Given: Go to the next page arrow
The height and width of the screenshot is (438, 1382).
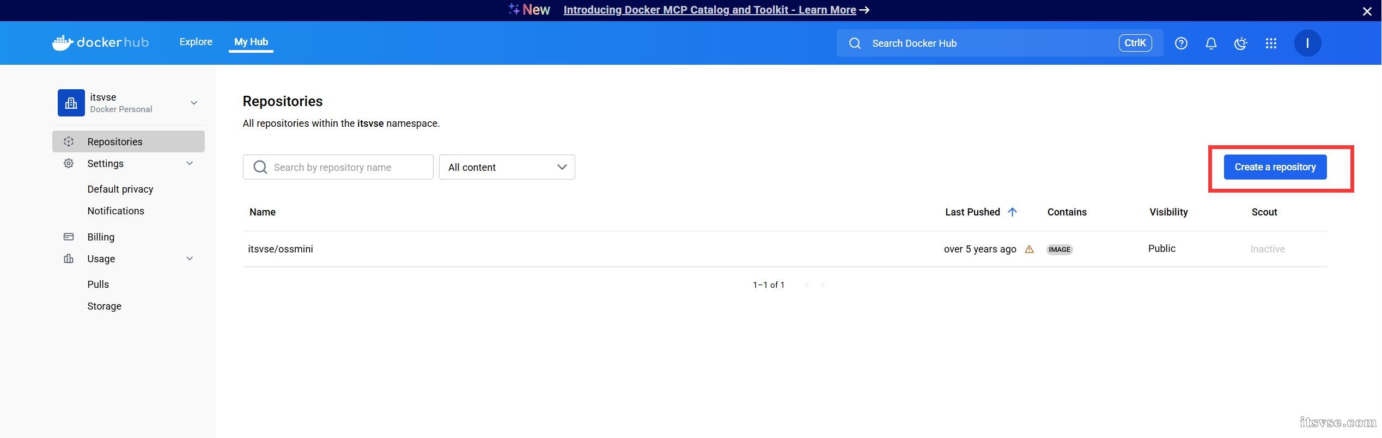Looking at the screenshot, I should point(823,285).
